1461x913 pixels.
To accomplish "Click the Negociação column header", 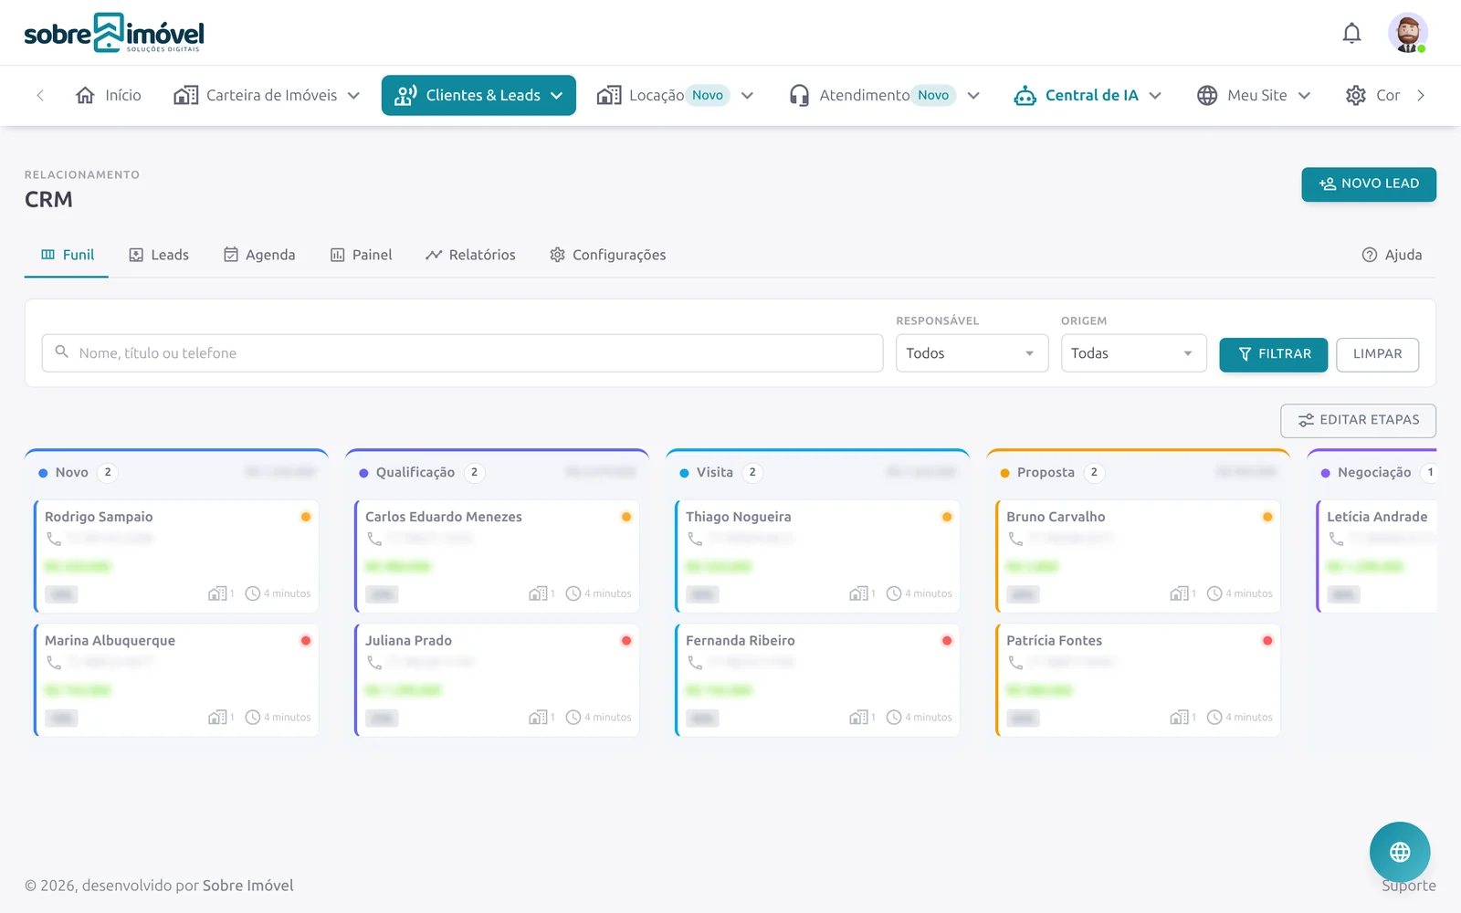I will 1373,472.
